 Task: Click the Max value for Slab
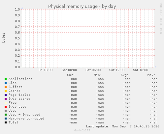click(153, 83)
